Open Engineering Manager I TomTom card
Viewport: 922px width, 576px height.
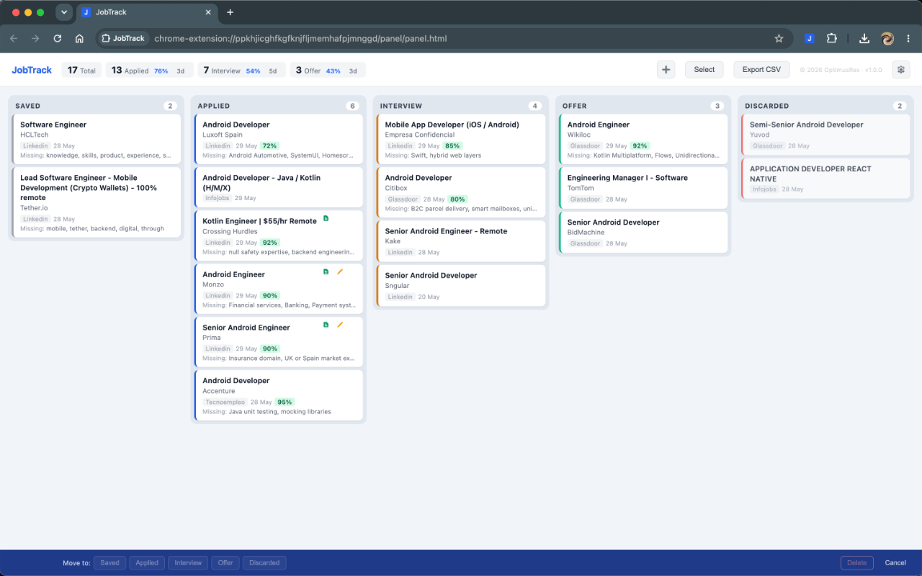(643, 188)
